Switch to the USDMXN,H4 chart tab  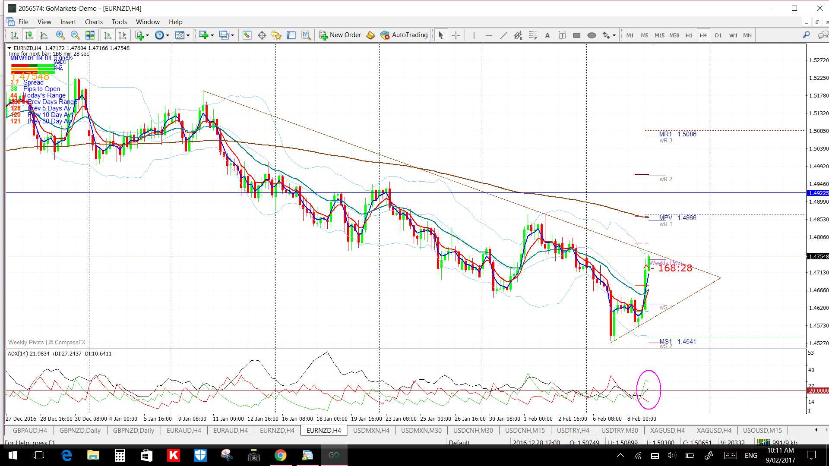pyautogui.click(x=371, y=430)
